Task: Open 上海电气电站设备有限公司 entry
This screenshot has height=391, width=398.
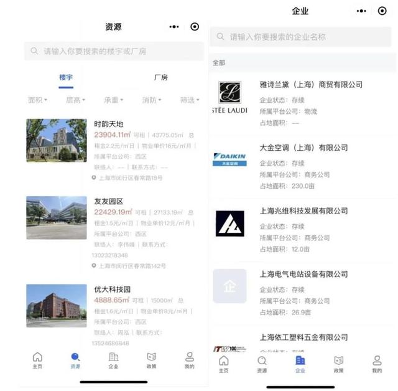Action: pos(303,274)
